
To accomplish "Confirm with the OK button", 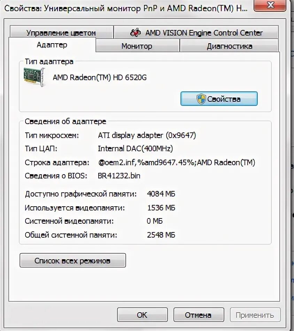I will [x=142, y=315].
